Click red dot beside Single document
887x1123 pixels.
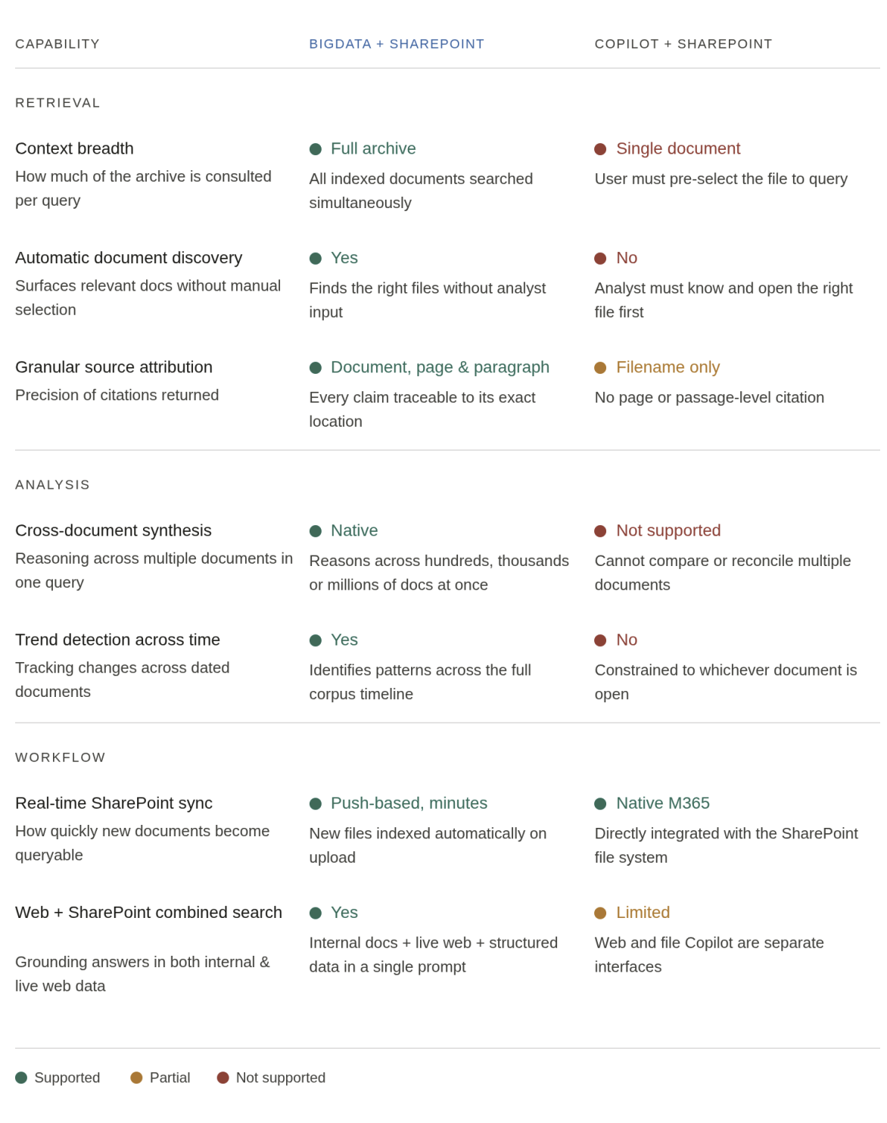click(x=600, y=149)
